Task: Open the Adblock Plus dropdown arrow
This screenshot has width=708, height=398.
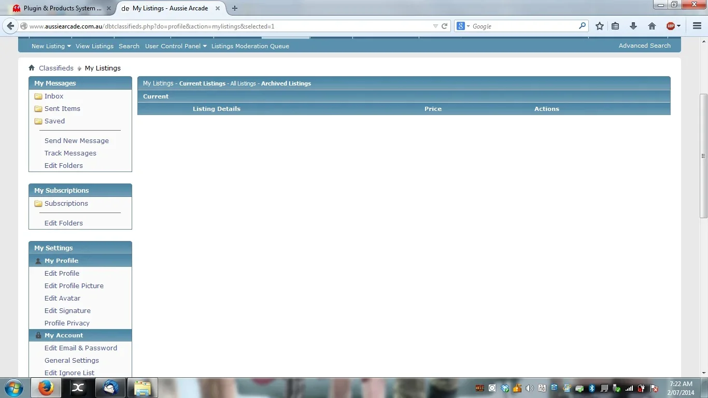Action: click(x=679, y=26)
